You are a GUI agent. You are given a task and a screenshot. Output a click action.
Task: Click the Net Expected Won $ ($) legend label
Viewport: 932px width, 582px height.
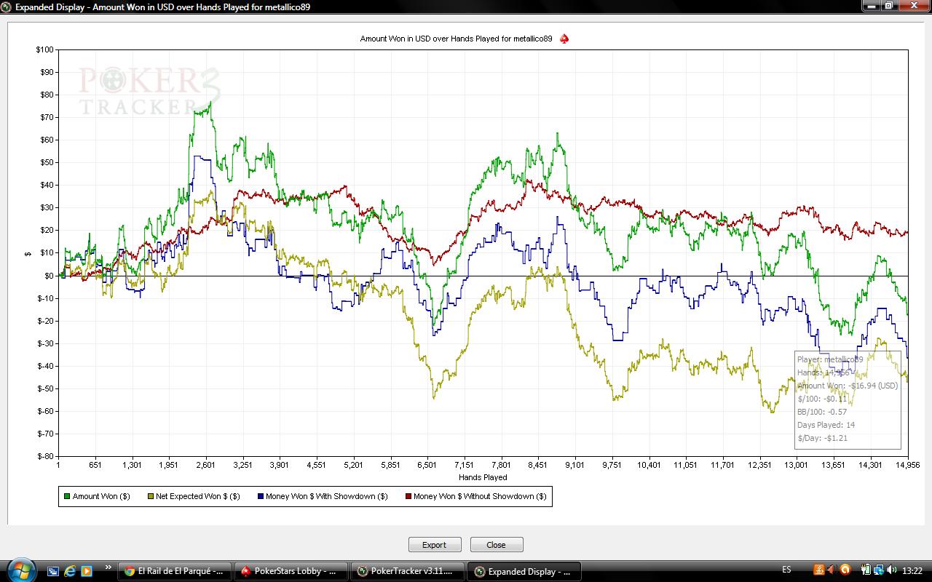point(197,496)
